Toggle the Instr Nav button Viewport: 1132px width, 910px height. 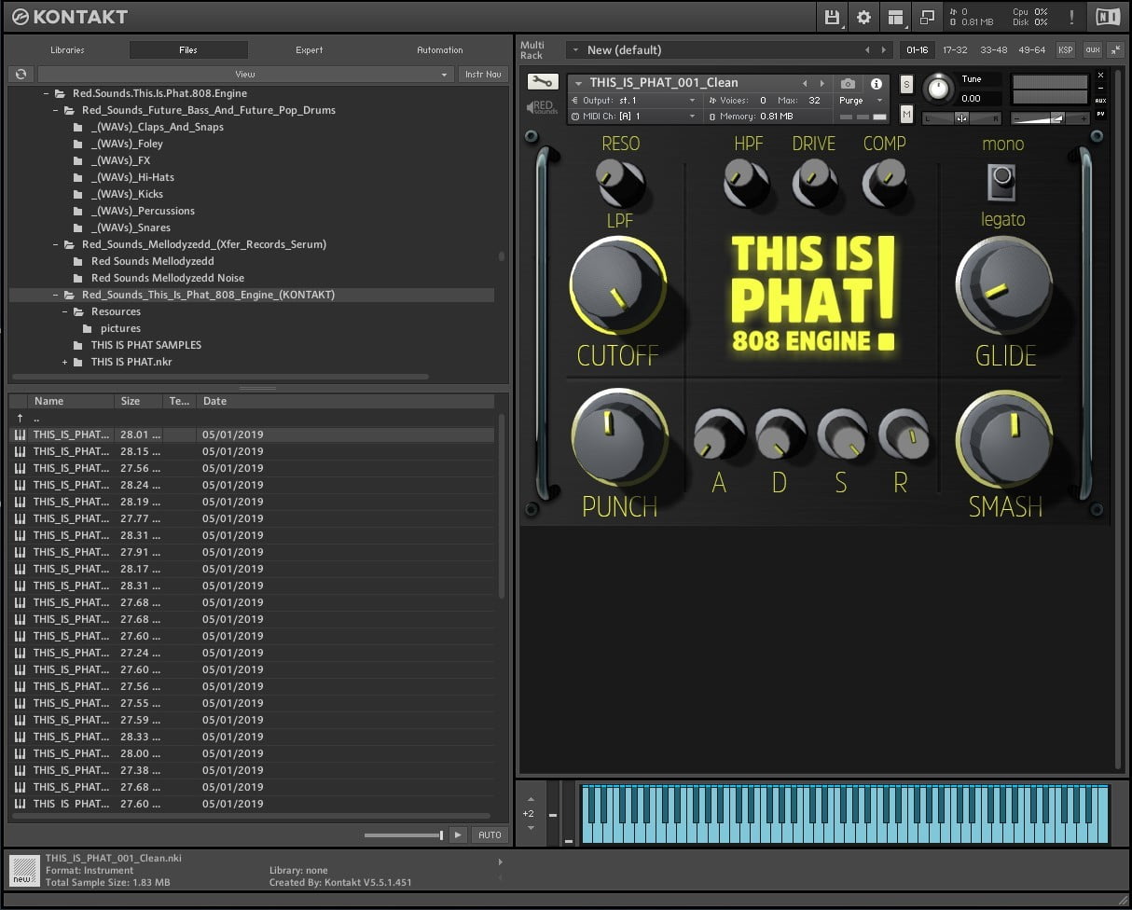point(483,74)
